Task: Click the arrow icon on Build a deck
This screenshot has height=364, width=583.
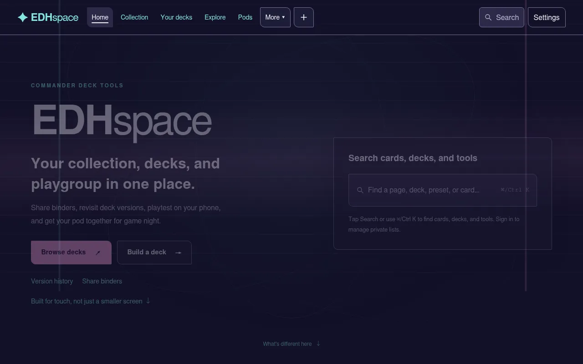Action: 179,253
